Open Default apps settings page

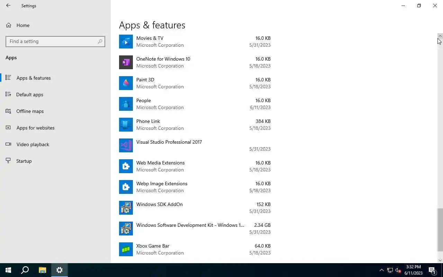click(55, 95)
